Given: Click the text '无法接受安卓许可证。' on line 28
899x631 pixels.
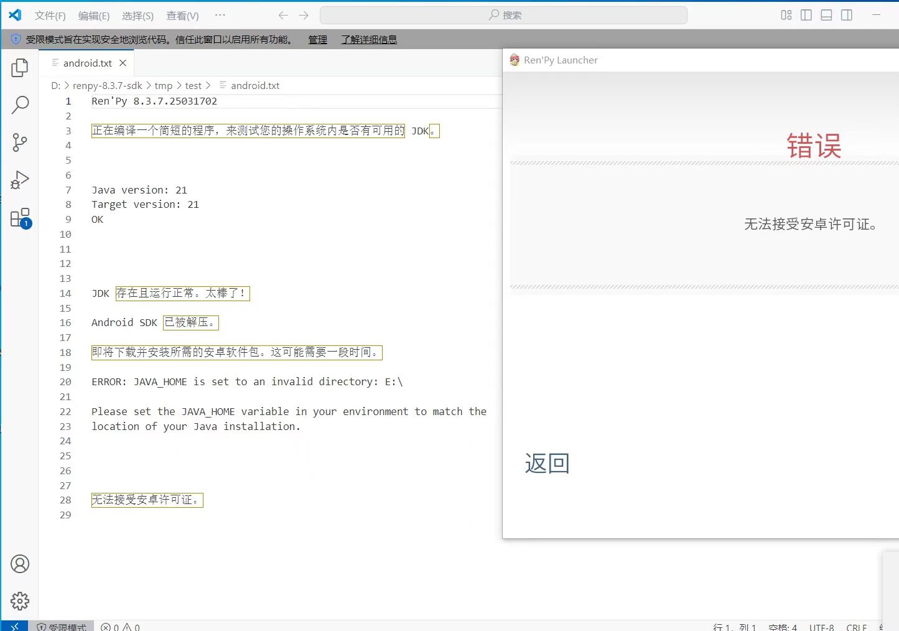Looking at the screenshot, I should [x=147, y=500].
